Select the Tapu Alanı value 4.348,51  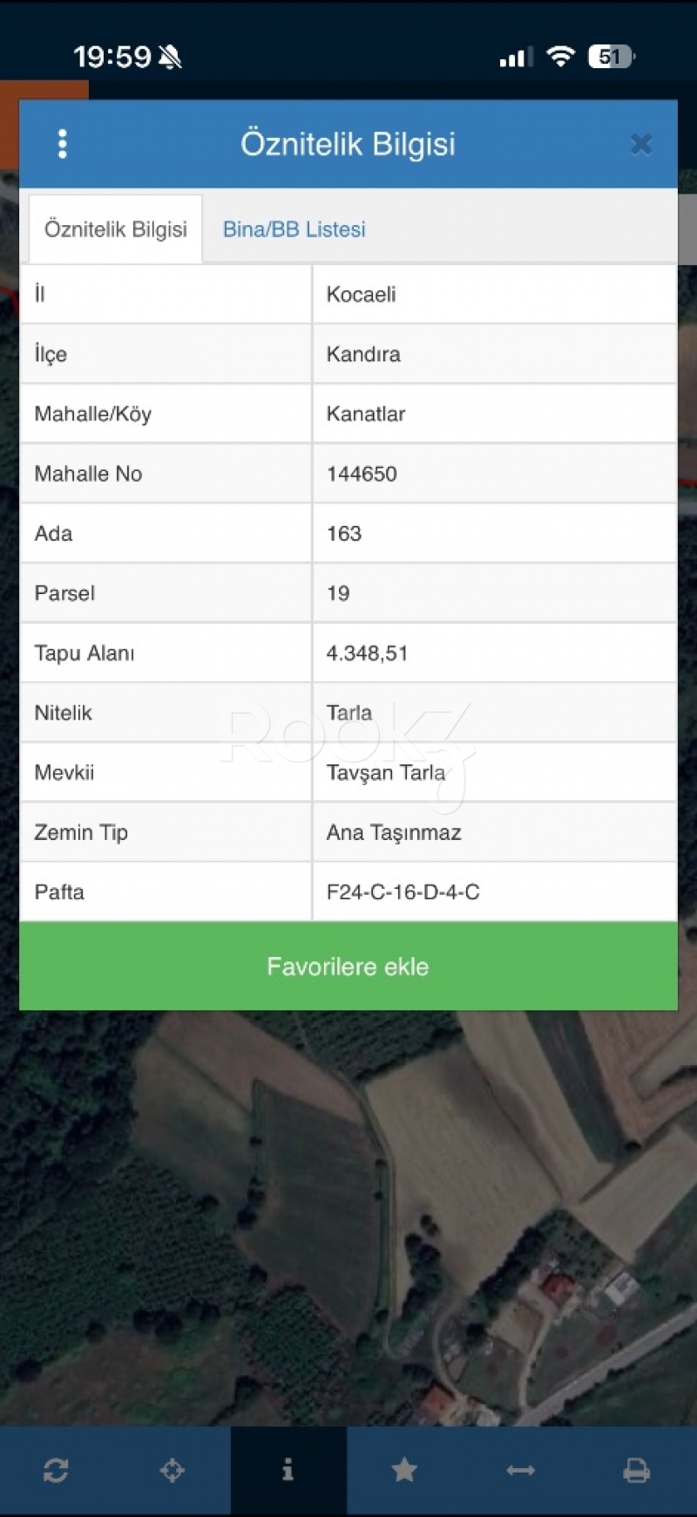[x=367, y=653]
